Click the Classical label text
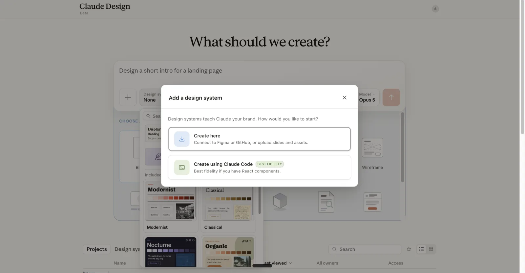Image resolution: width=525 pixels, height=273 pixels. point(213,227)
